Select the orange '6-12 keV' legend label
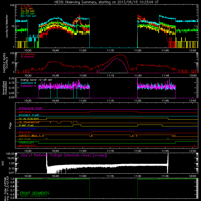This screenshot has height=201, width=201. [27, 9]
